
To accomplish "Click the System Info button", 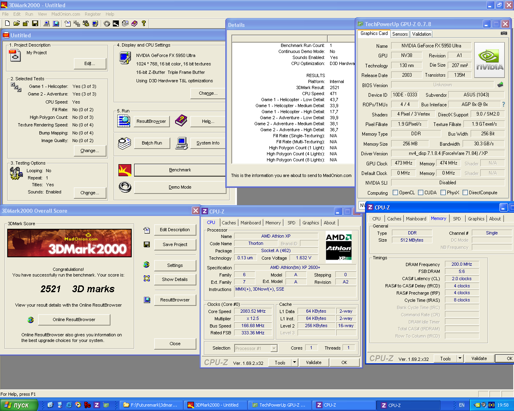I will coord(208,143).
